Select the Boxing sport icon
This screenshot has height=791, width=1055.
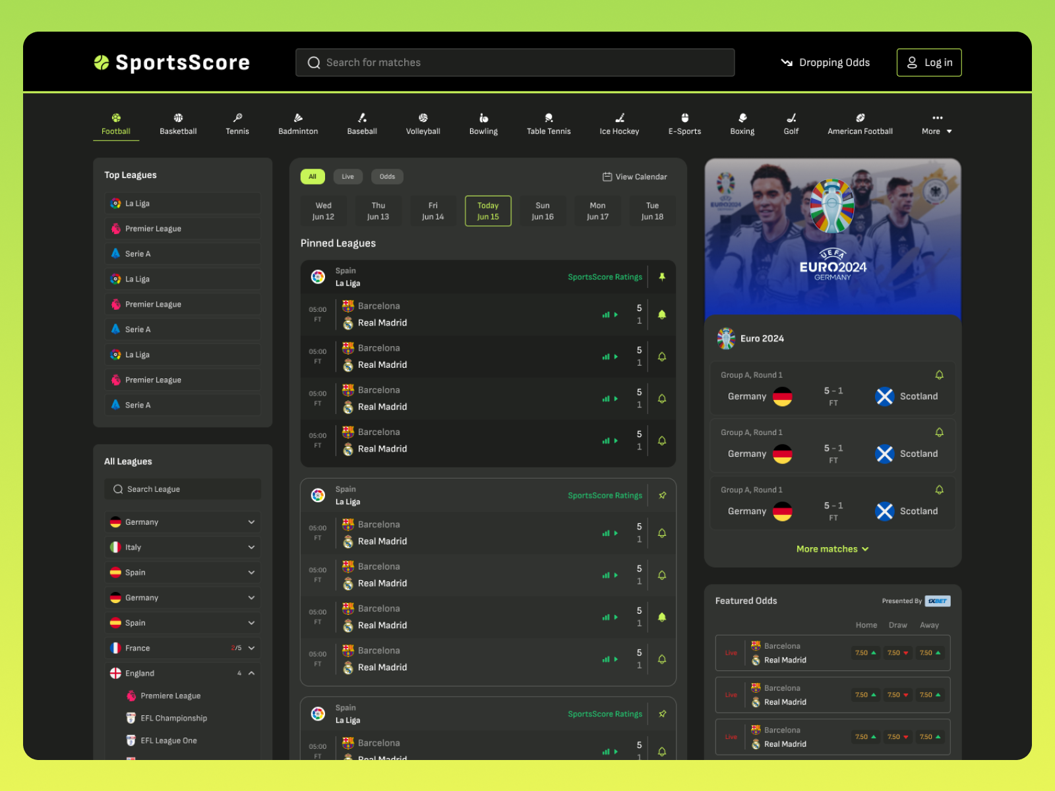[742, 118]
